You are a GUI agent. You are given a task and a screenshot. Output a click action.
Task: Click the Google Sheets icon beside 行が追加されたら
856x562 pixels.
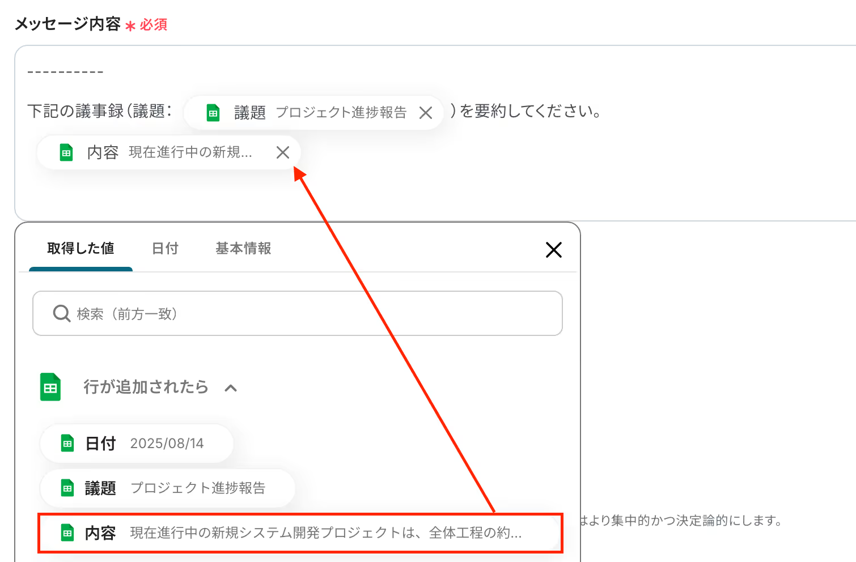coord(50,387)
